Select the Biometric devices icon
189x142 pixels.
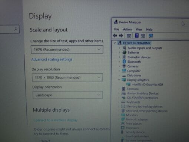(x=124, y=57)
